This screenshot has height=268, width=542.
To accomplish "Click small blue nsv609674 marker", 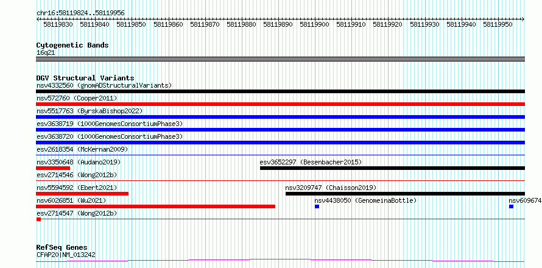I will coord(511,206).
